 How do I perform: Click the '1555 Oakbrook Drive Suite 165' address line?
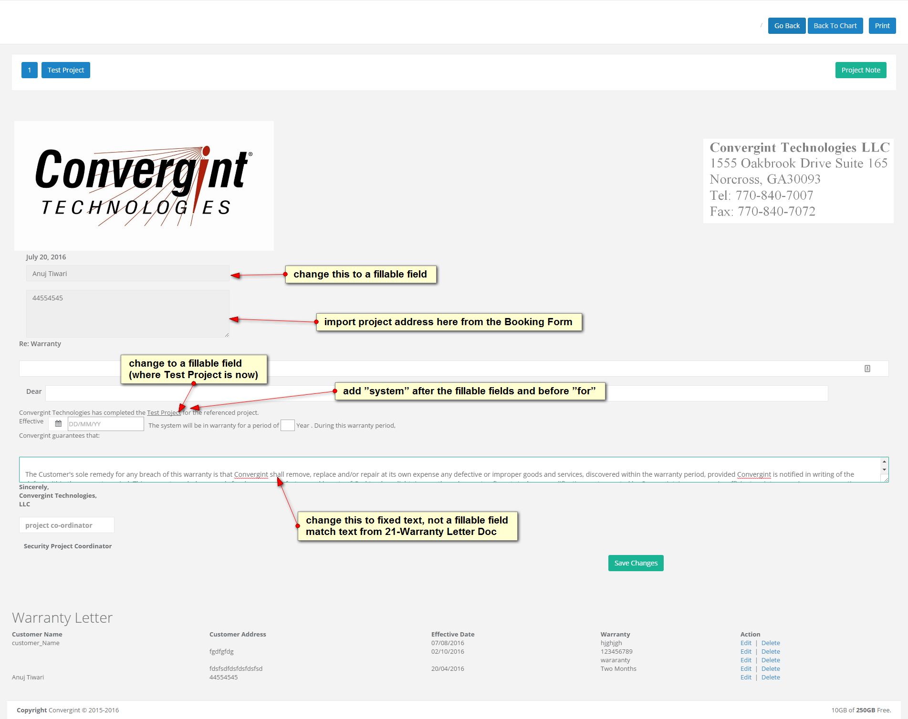(799, 163)
